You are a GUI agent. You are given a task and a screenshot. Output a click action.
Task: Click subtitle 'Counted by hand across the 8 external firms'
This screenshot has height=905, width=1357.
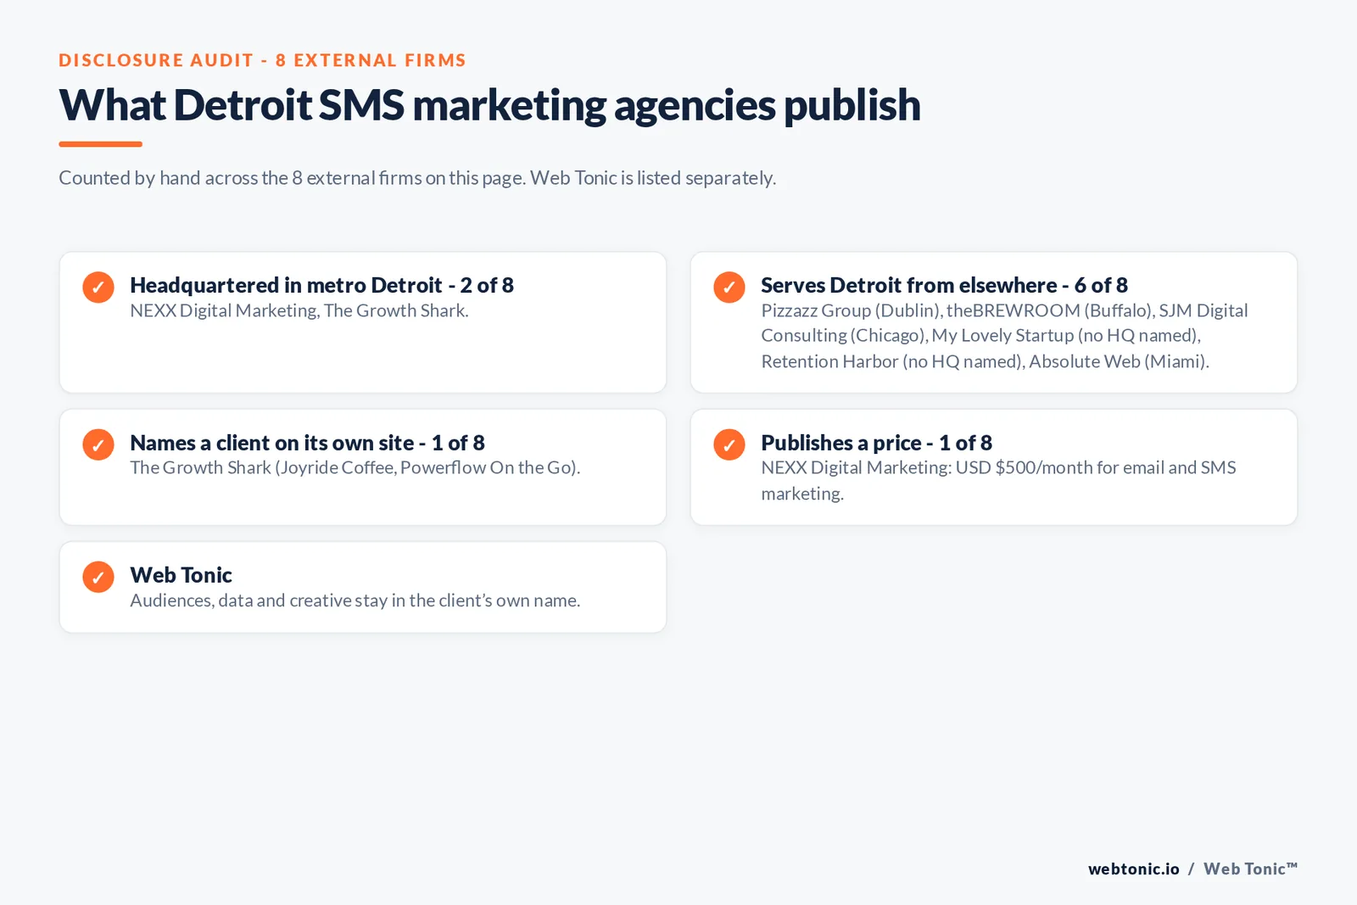pyautogui.click(x=417, y=178)
